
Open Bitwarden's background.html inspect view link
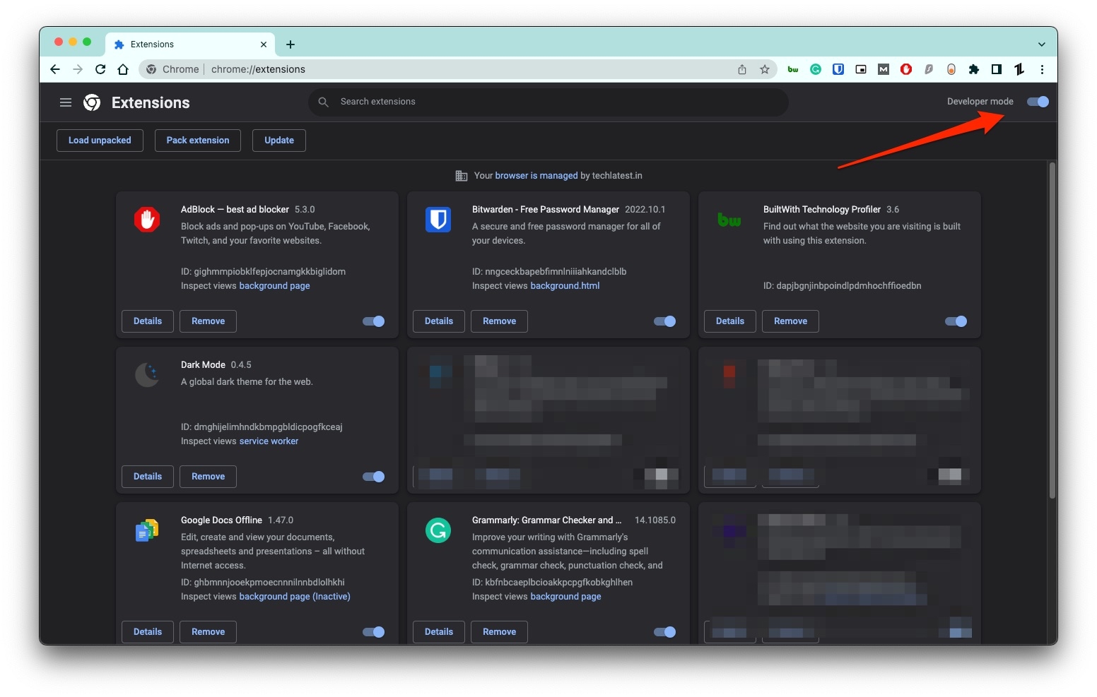coord(565,286)
